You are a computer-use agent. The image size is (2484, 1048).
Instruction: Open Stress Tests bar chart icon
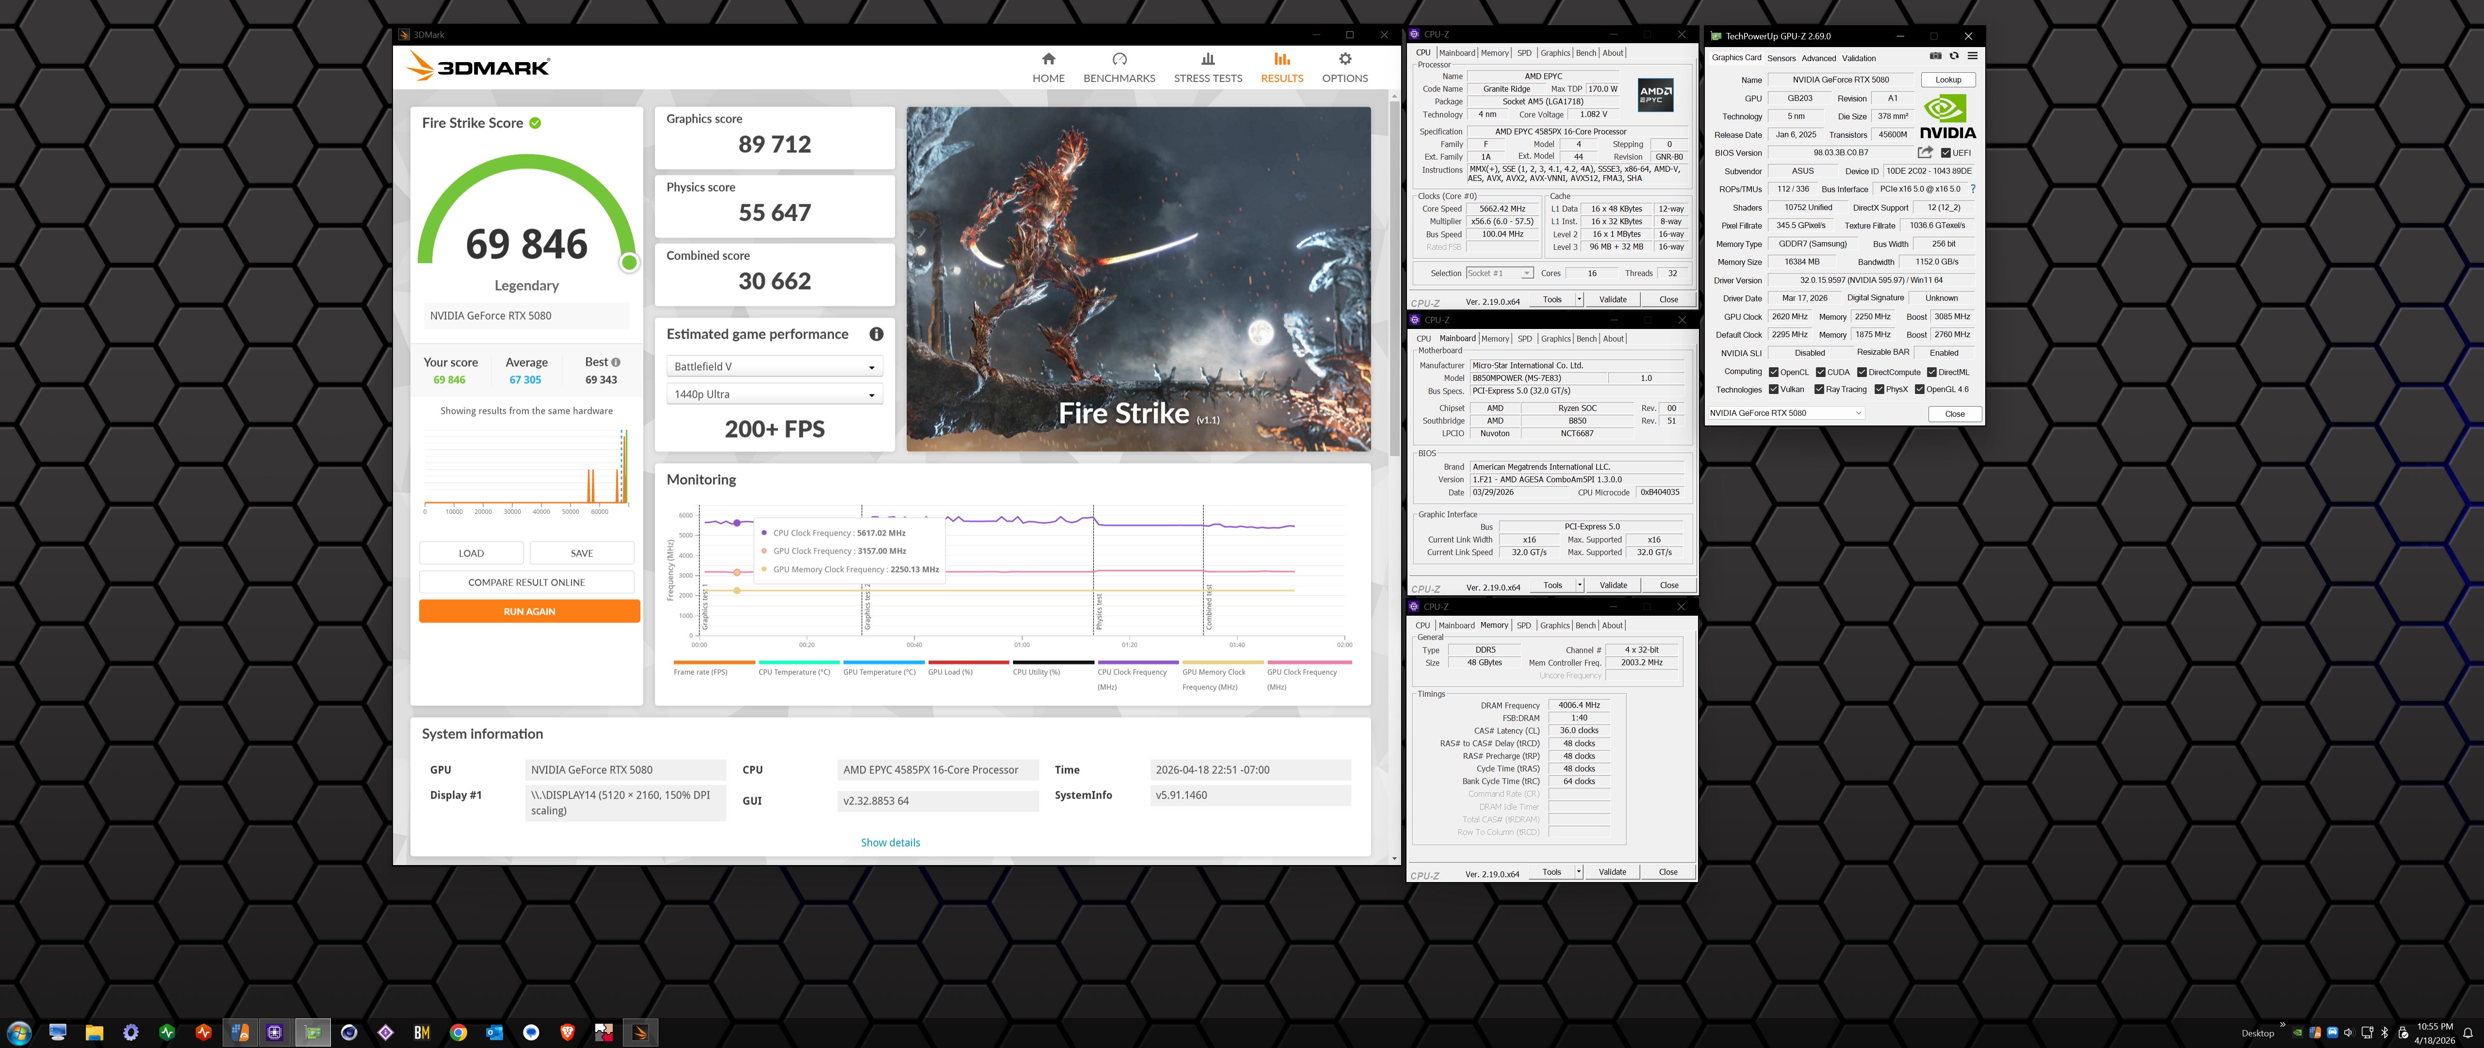click(1207, 60)
